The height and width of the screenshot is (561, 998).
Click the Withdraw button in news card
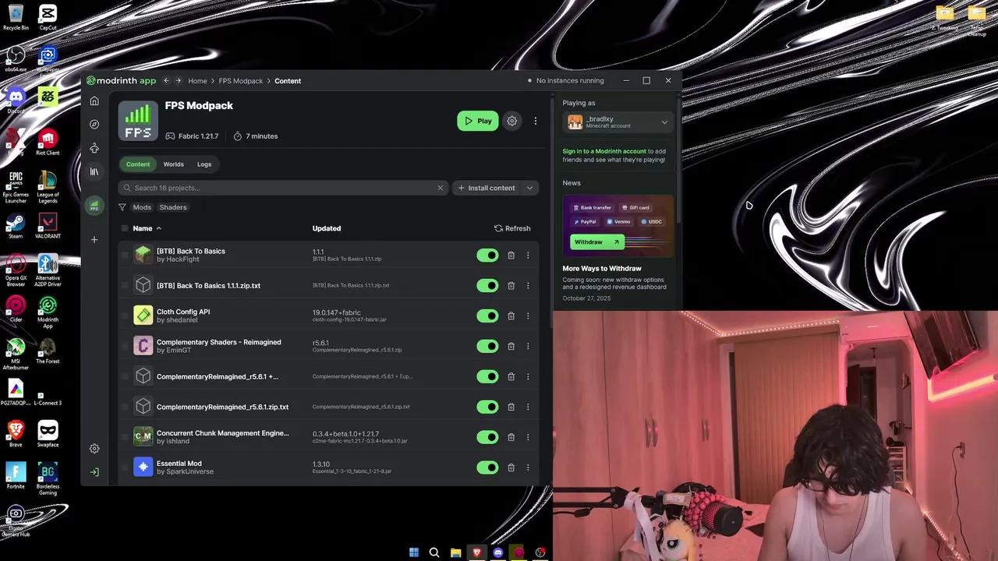click(x=596, y=242)
